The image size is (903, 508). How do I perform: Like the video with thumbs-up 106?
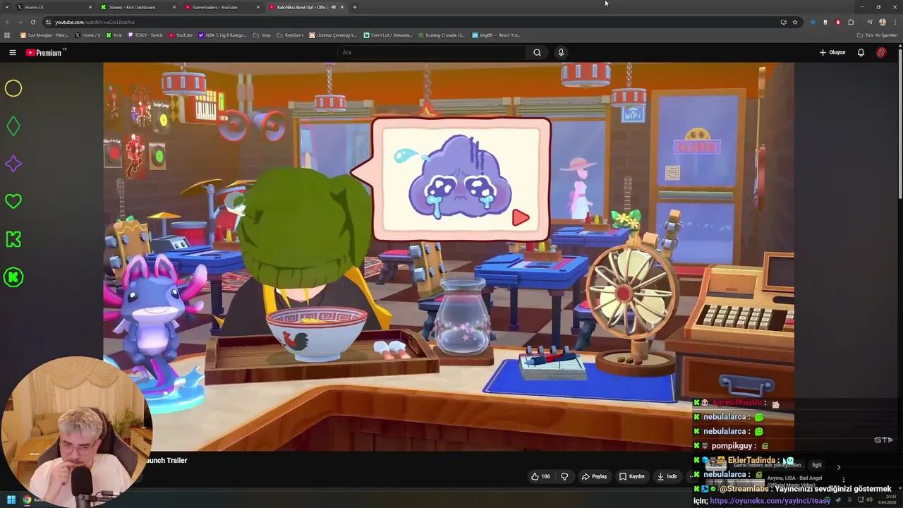click(540, 476)
